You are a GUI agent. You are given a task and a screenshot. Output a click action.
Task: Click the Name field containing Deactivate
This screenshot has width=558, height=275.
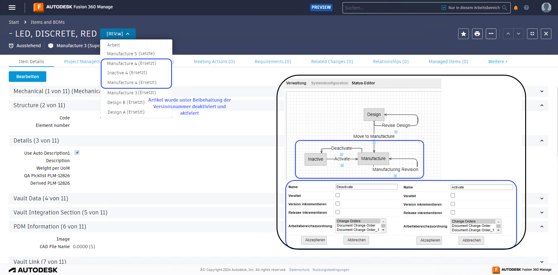pyautogui.click(x=367, y=187)
